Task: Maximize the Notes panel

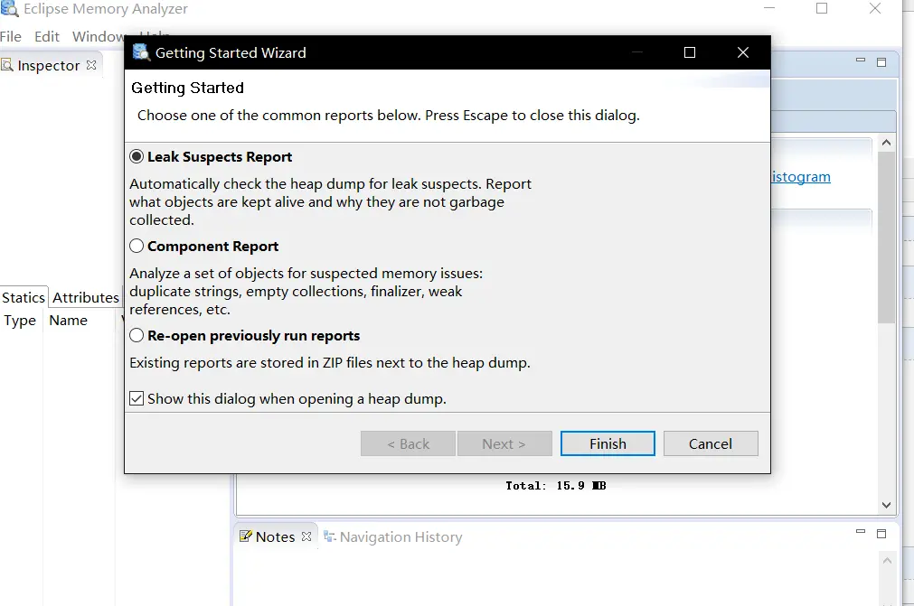Action: [881, 533]
